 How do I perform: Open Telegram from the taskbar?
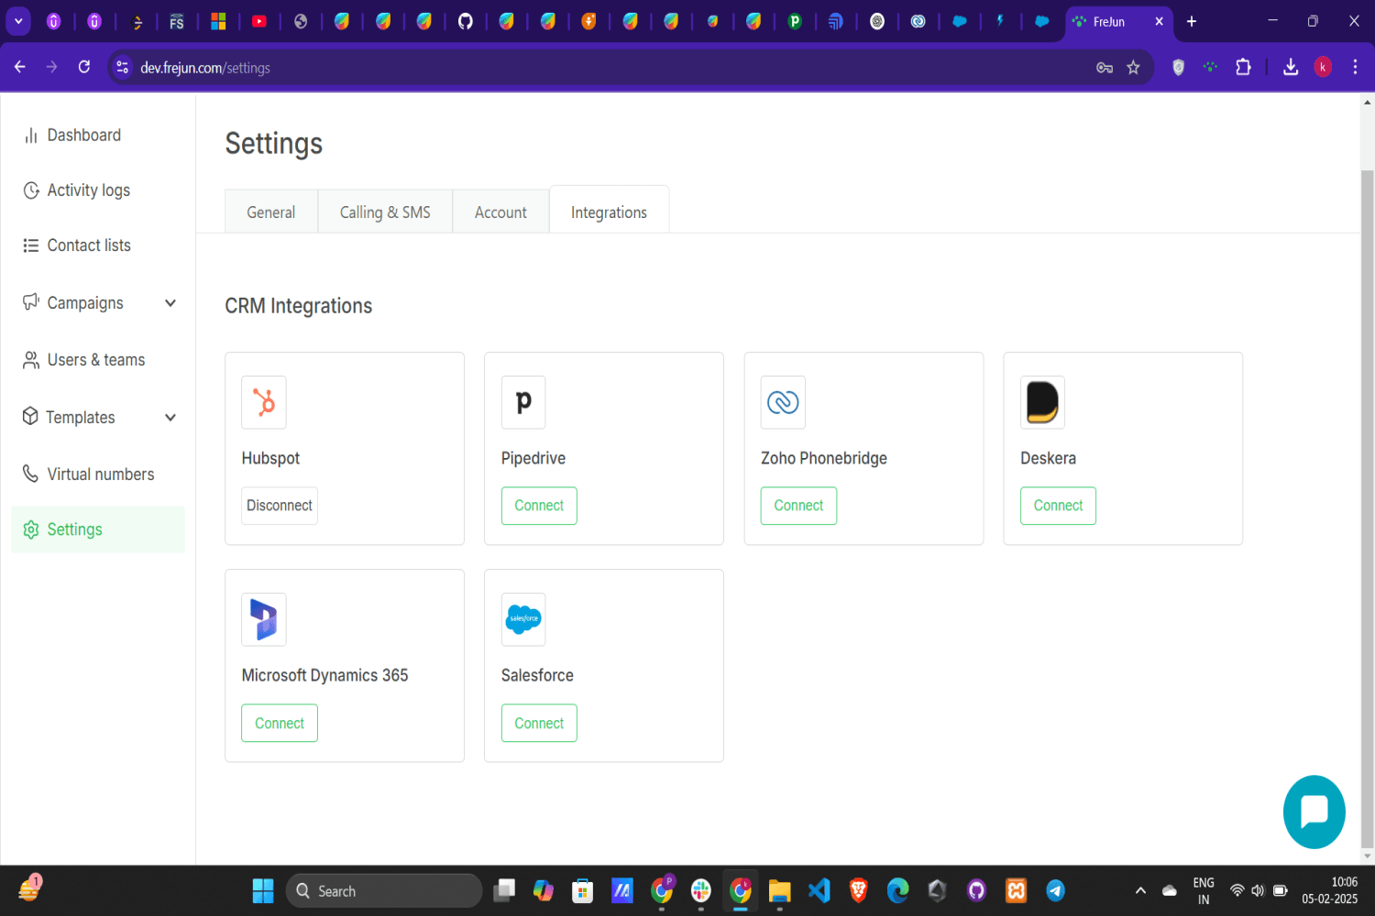pyautogui.click(x=1056, y=890)
